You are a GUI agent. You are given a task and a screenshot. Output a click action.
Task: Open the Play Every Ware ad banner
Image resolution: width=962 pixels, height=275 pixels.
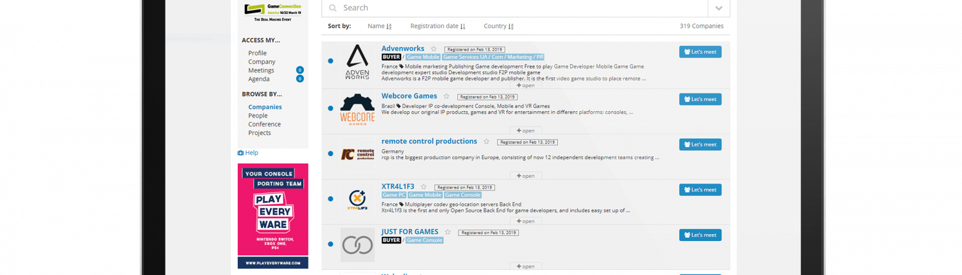click(273, 216)
